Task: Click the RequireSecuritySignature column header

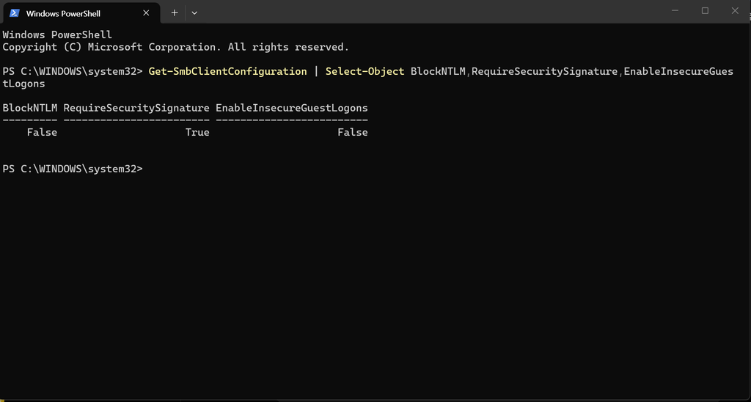Action: (x=136, y=108)
